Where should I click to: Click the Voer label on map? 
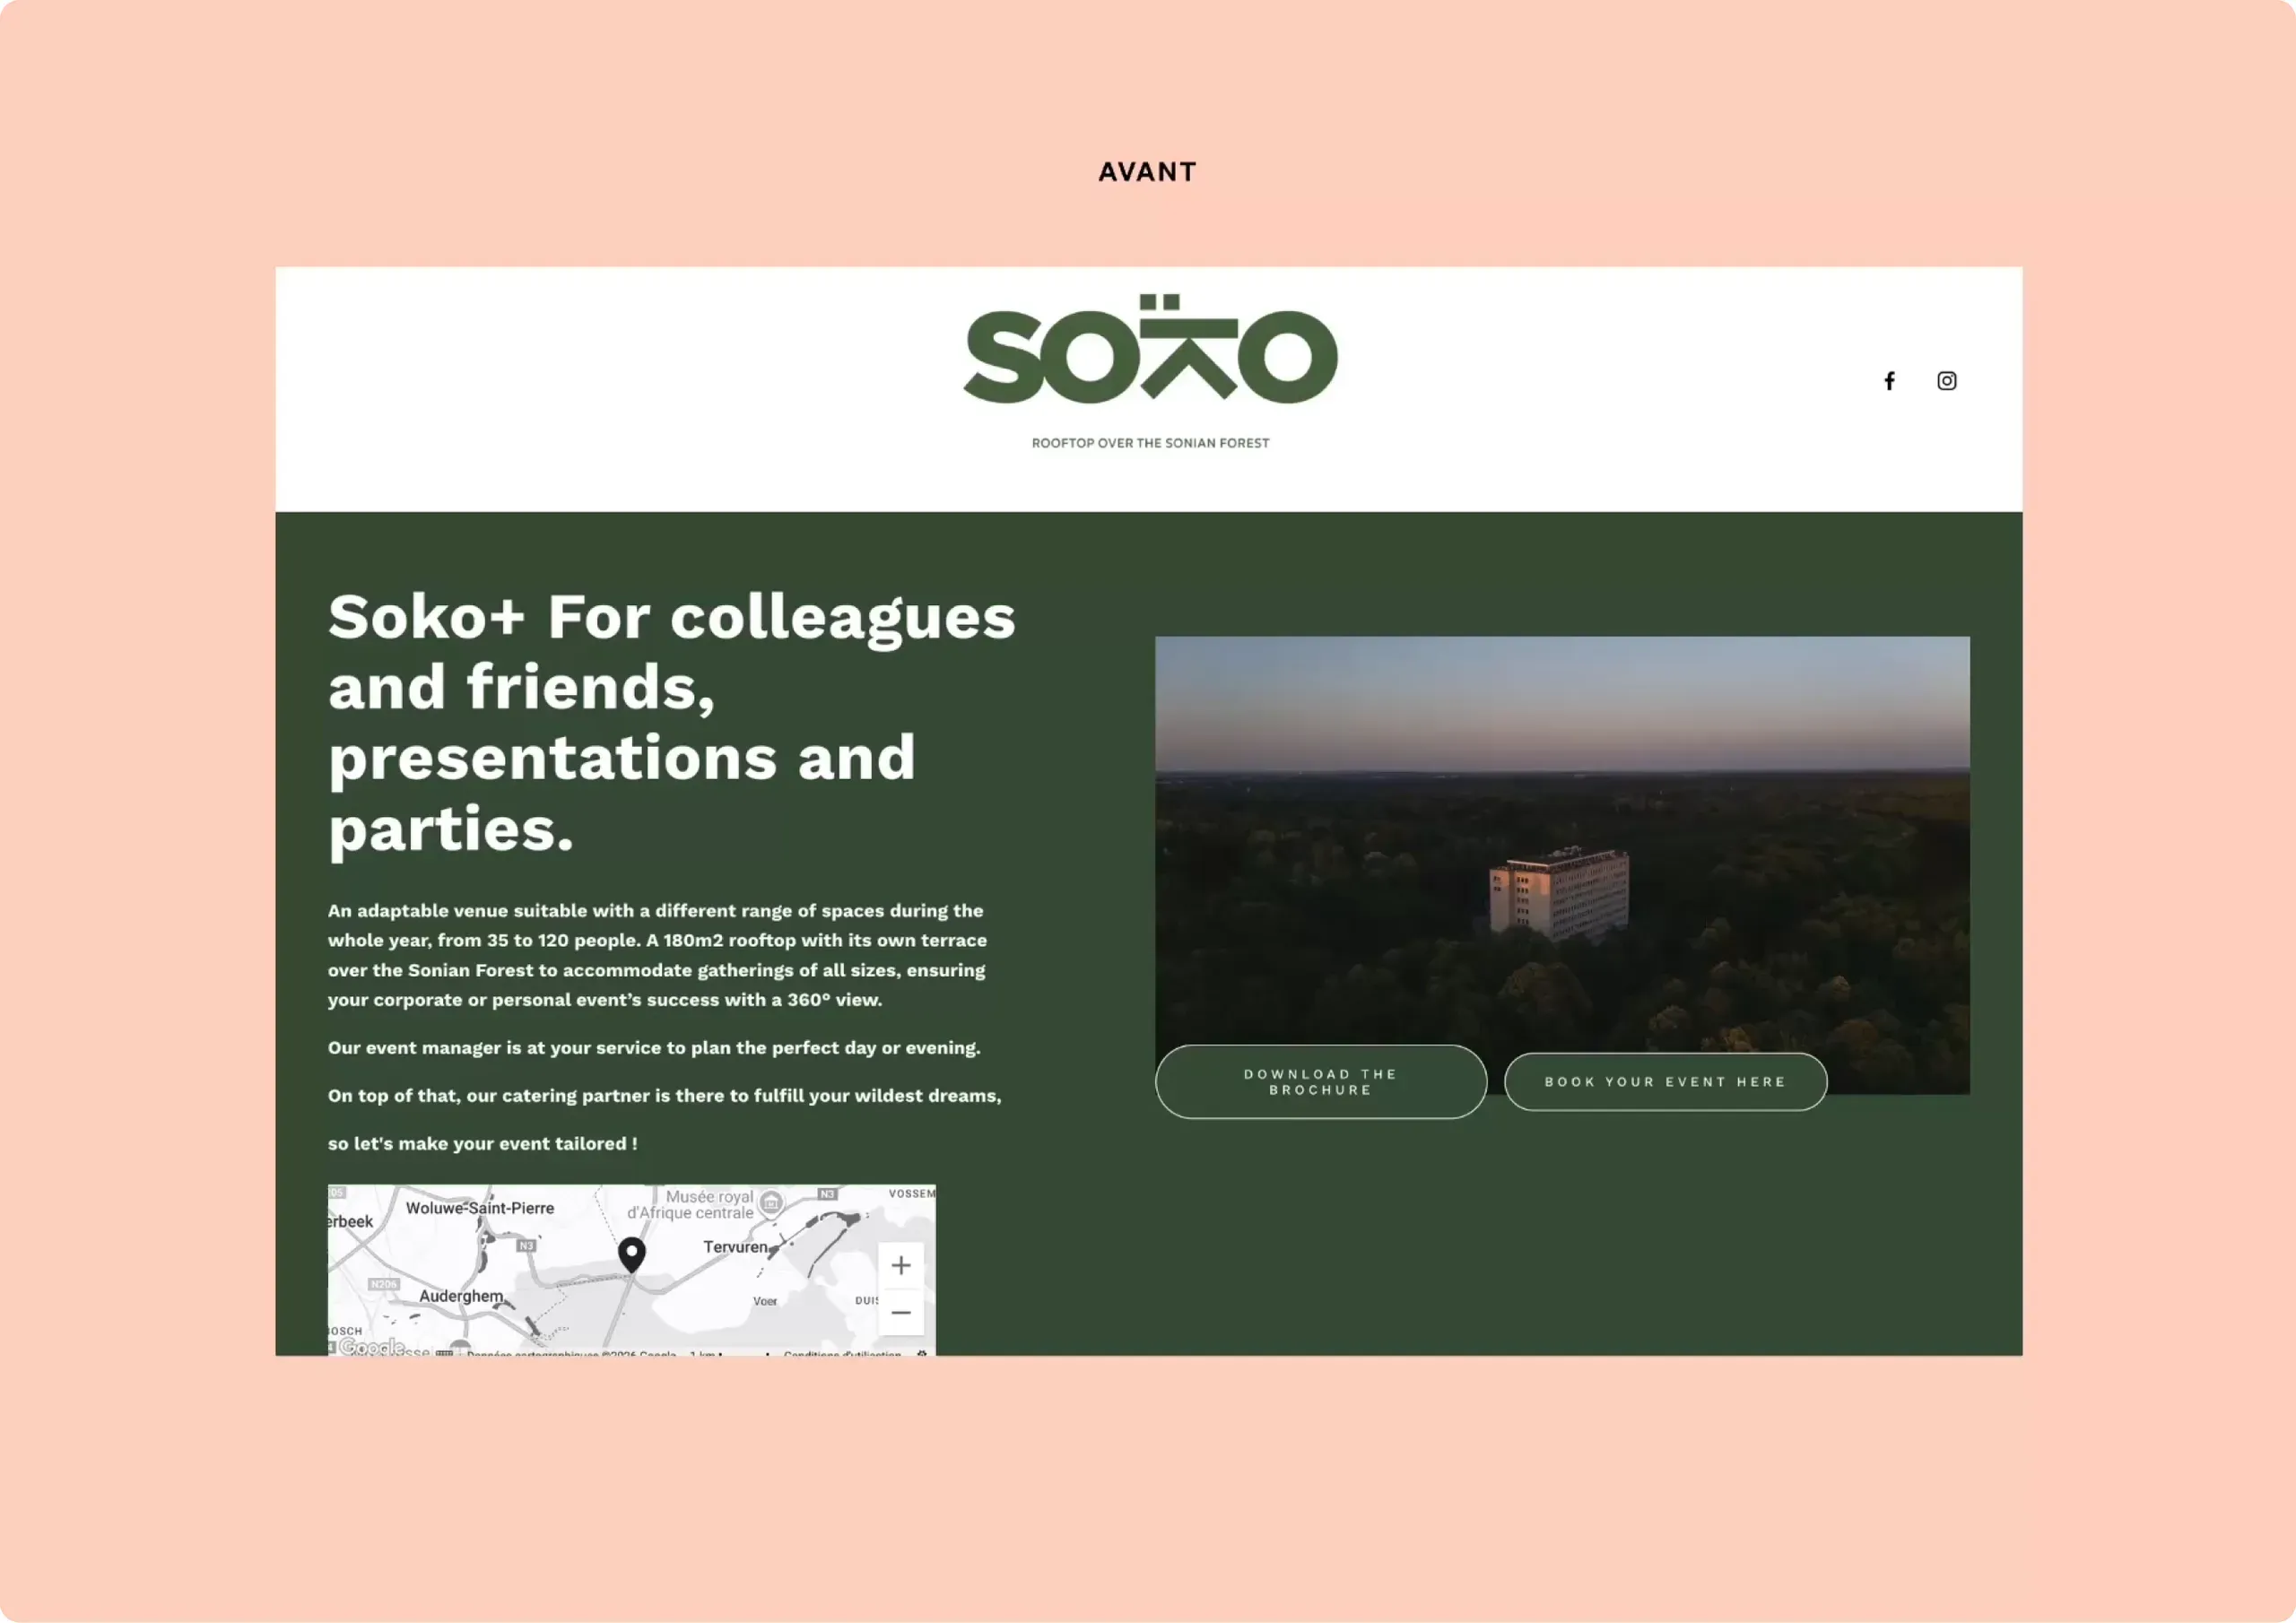pos(765,1301)
